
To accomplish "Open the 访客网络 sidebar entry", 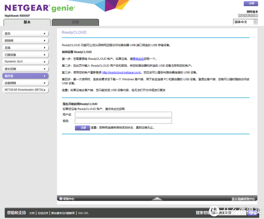I will pos(26,83).
